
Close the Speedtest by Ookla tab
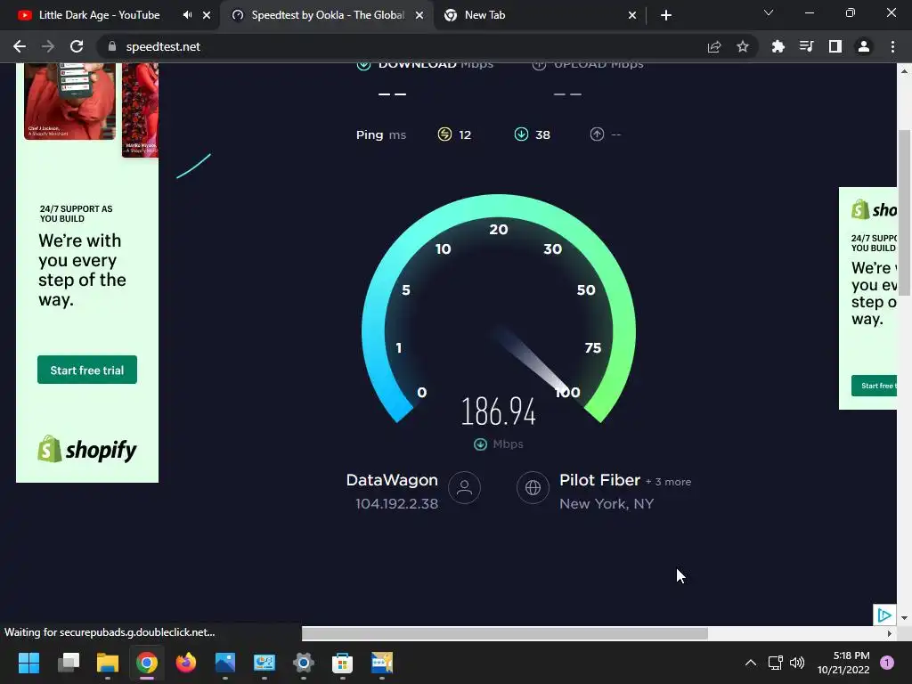[x=419, y=15]
